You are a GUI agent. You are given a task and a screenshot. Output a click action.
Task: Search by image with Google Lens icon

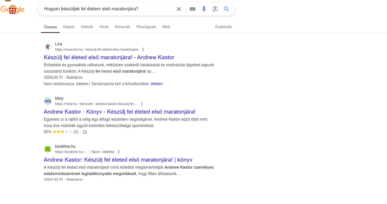click(215, 9)
